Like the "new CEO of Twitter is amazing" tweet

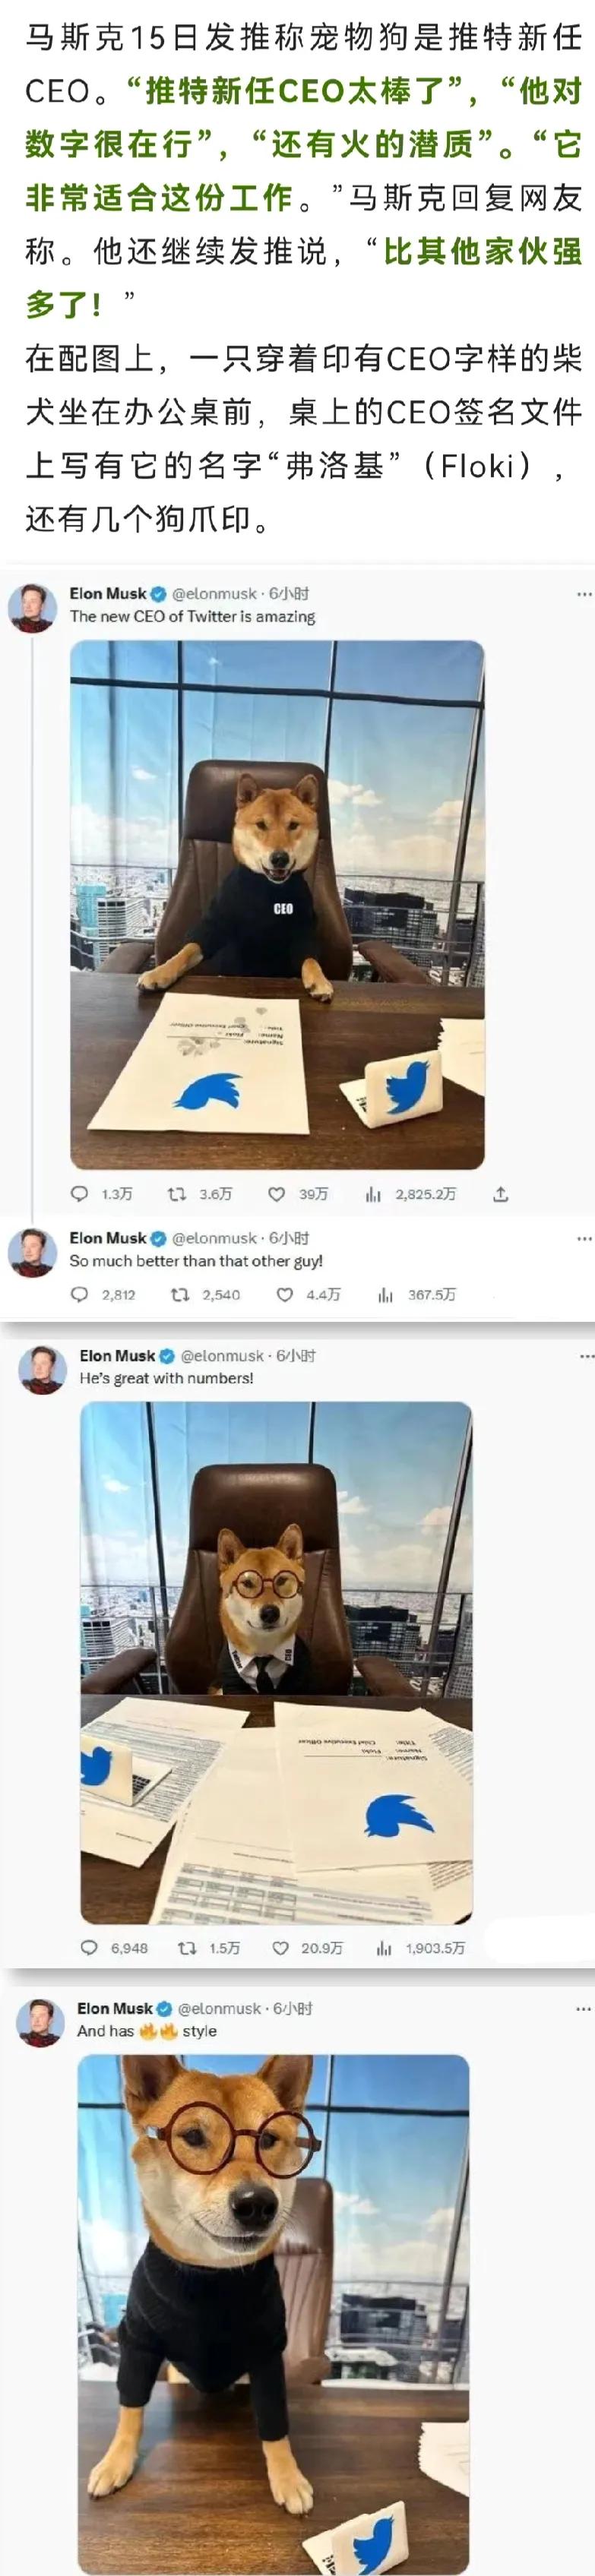pos(276,1193)
